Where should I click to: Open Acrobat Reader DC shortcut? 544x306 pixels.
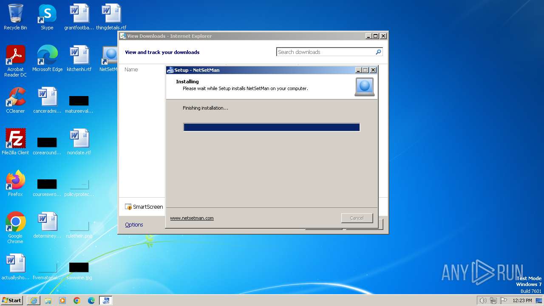click(x=15, y=61)
